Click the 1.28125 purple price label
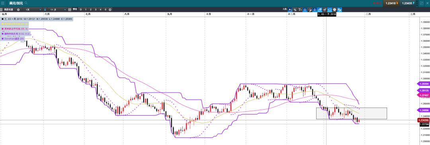 click(423, 91)
